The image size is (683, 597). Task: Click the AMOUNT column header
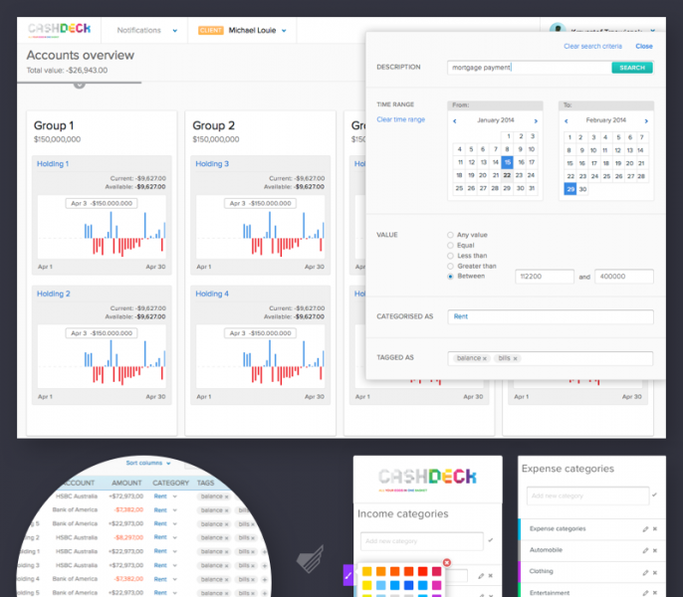pyautogui.click(x=126, y=483)
